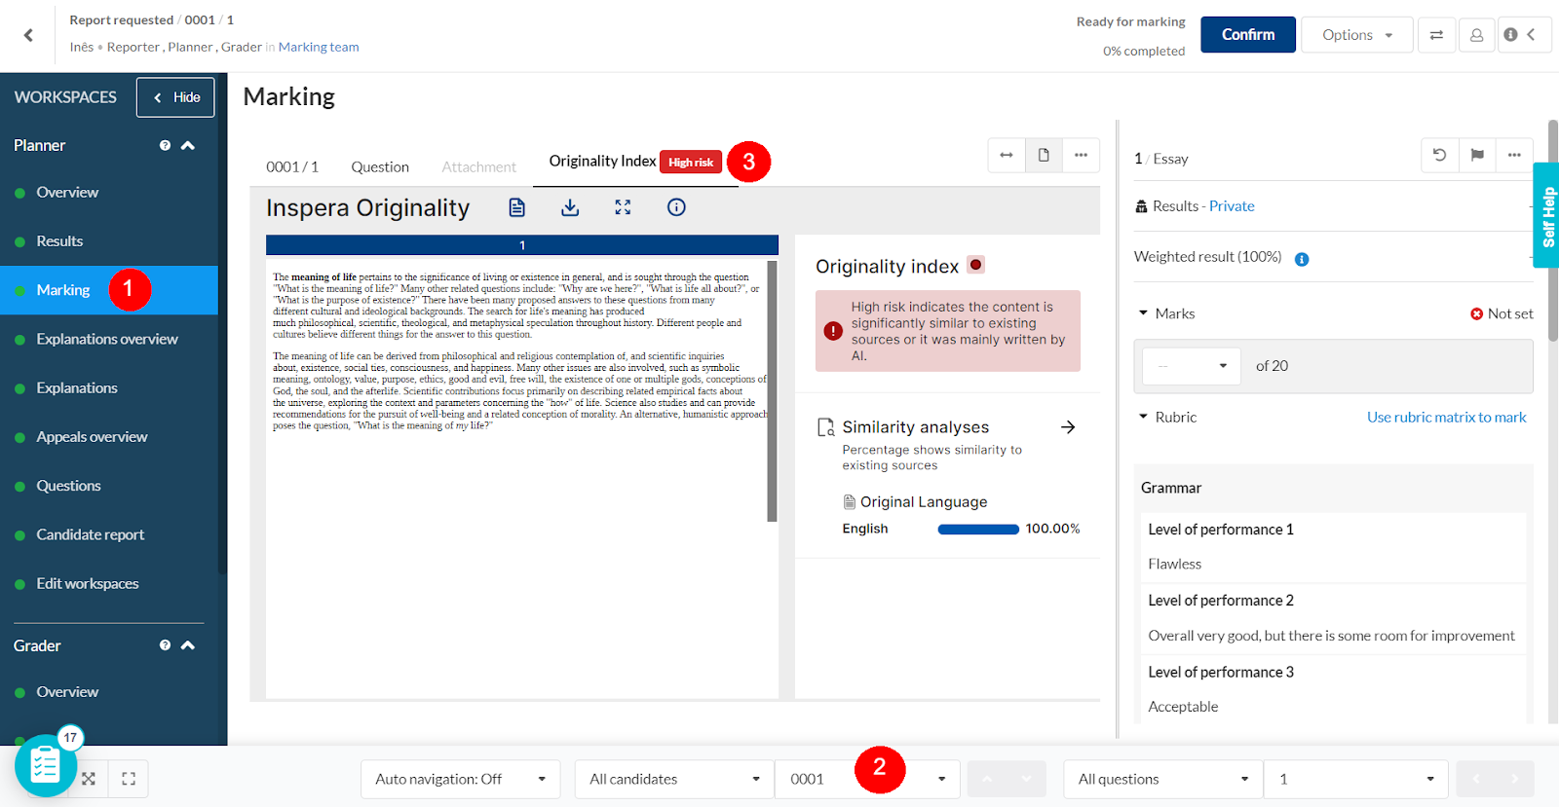
Task: Open the Inspera Originality document report icon
Action: (516, 207)
